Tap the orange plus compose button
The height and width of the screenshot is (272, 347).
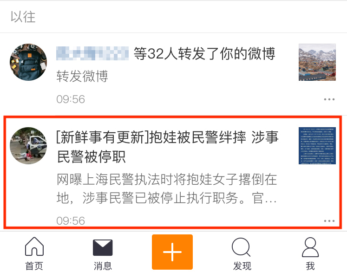tap(172, 252)
